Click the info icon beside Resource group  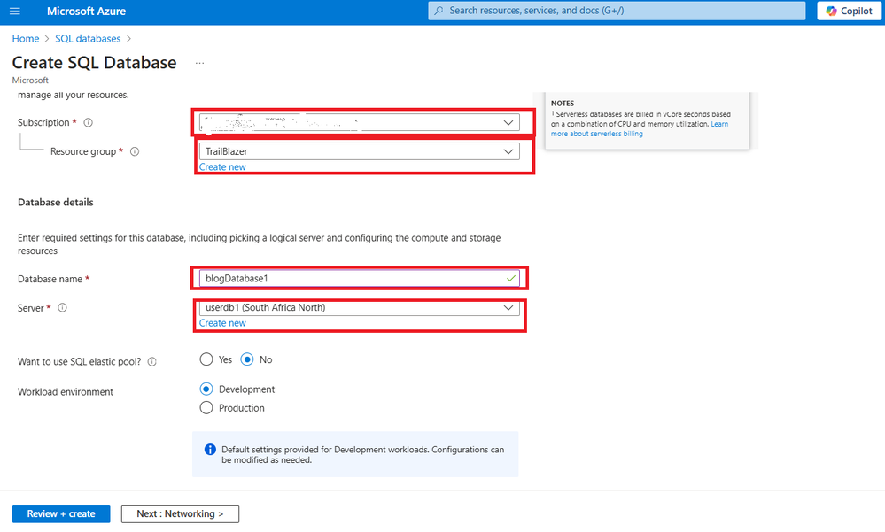point(135,151)
